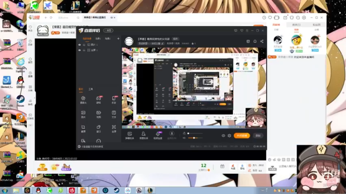Image resolution: width=346 pixels, height=194 pixels.
Task: Add a picture source from the materials grid
Action: (x=83, y=114)
